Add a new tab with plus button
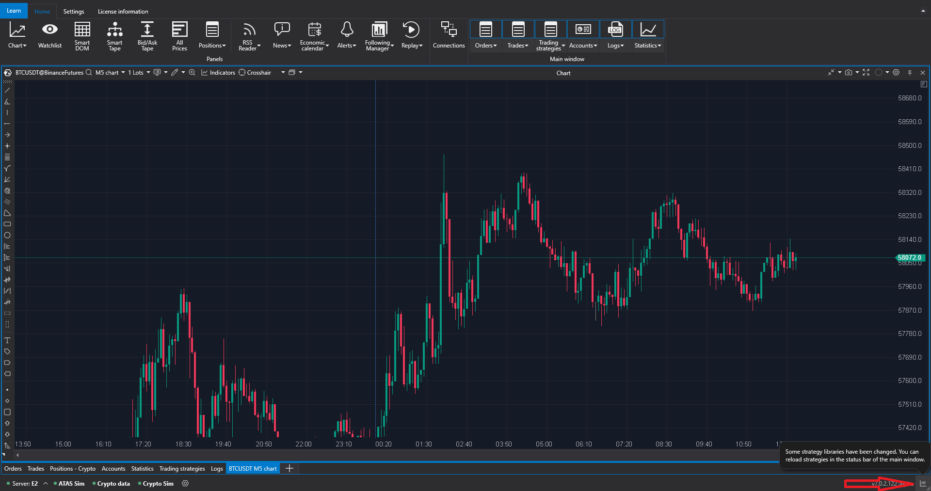The width and height of the screenshot is (931, 491). 289,468
